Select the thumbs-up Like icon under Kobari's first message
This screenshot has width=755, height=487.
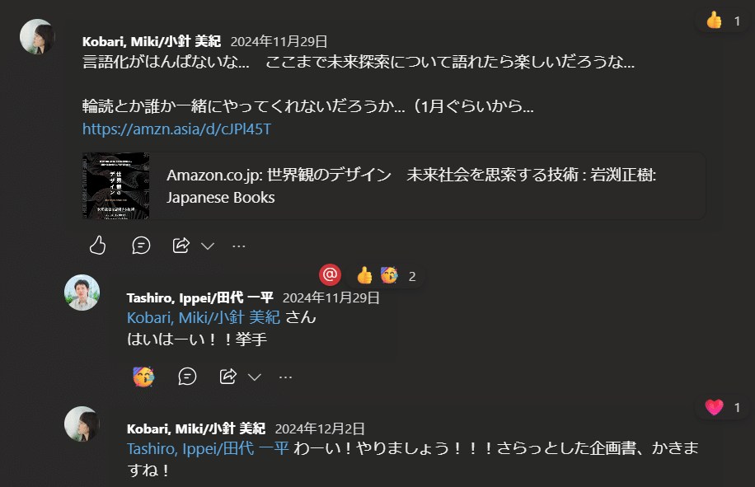pyautogui.click(x=97, y=245)
